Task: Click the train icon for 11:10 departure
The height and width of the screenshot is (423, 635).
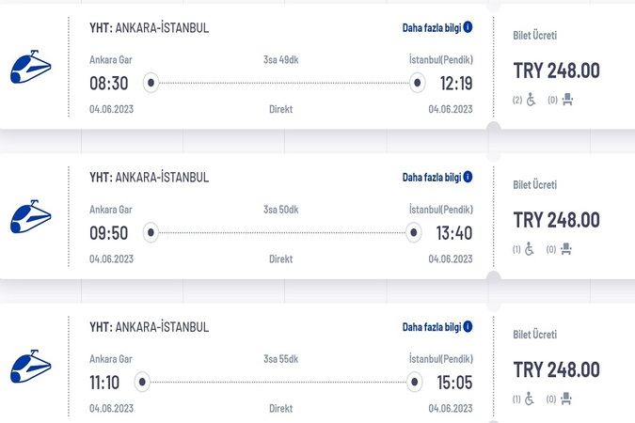Action: tap(31, 367)
